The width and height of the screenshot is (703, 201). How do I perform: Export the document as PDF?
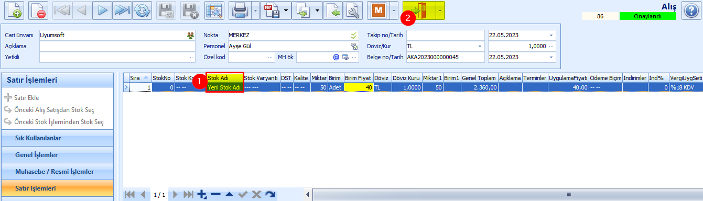272,10
